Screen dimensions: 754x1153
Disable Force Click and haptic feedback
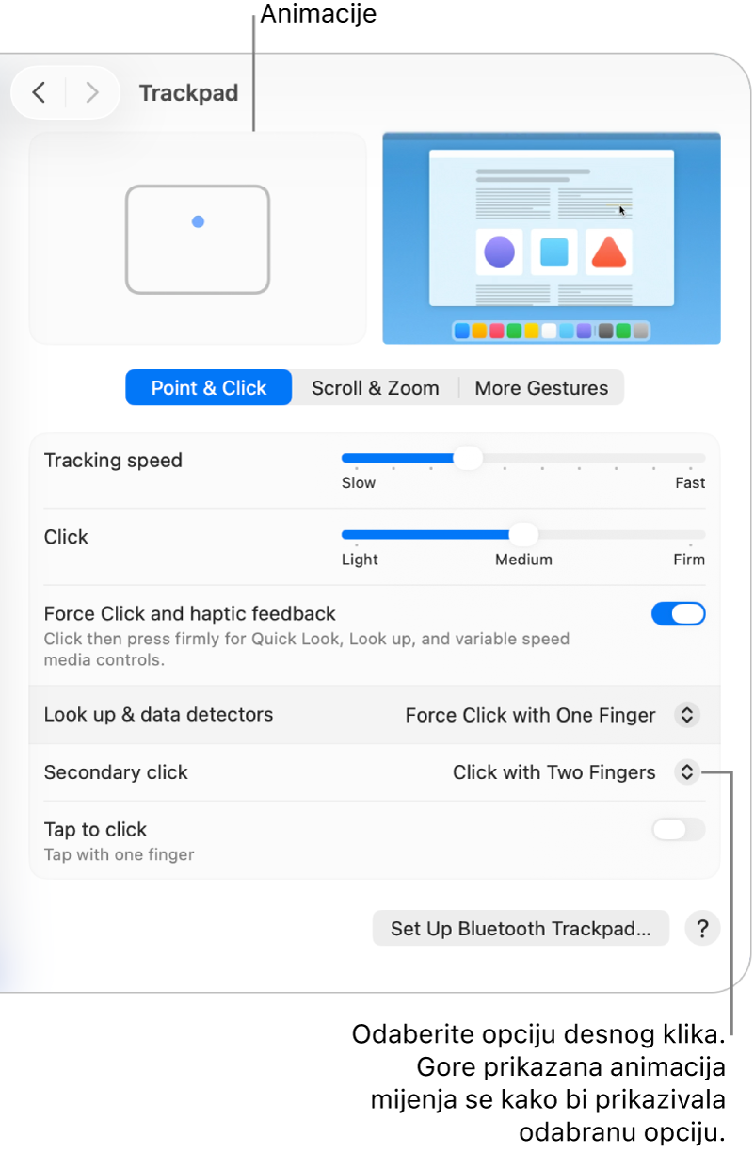tap(678, 614)
